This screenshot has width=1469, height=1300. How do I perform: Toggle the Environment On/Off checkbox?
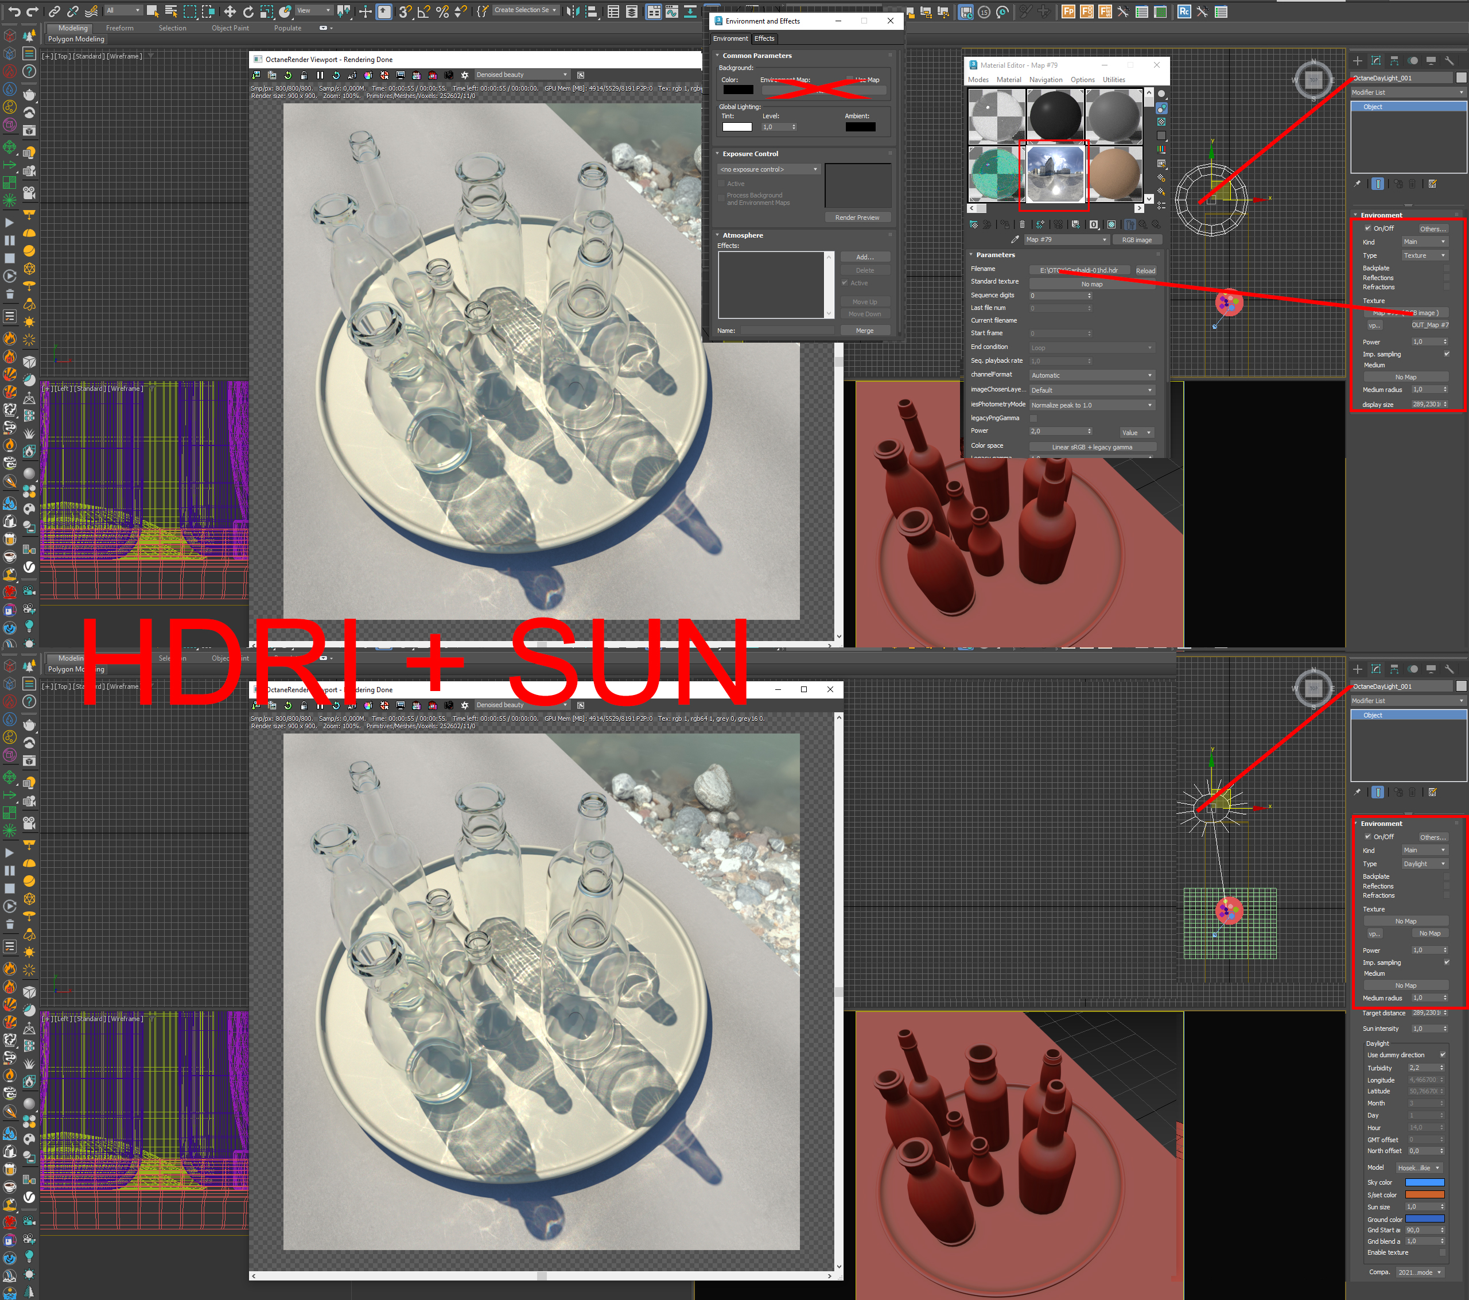click(x=1367, y=228)
